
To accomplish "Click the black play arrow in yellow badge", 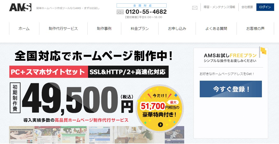I will coord(160,125).
